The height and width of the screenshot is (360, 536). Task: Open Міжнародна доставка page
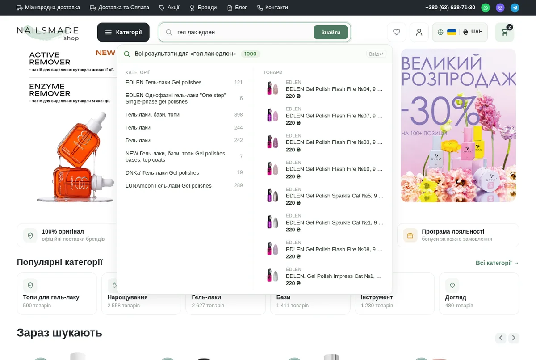(x=48, y=8)
